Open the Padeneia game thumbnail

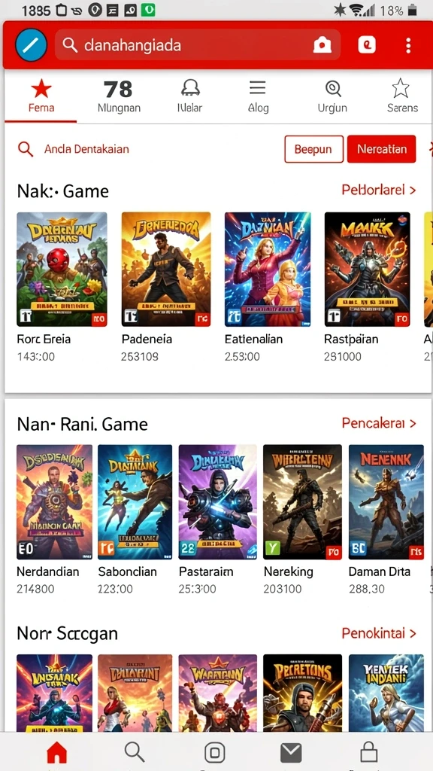coord(166,270)
